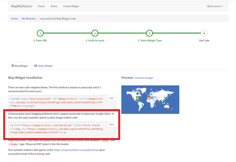Click the globe icon on Globe Widget tab

(35, 66)
